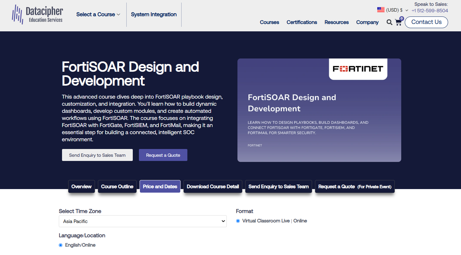Open System Integration menu item

point(154,15)
